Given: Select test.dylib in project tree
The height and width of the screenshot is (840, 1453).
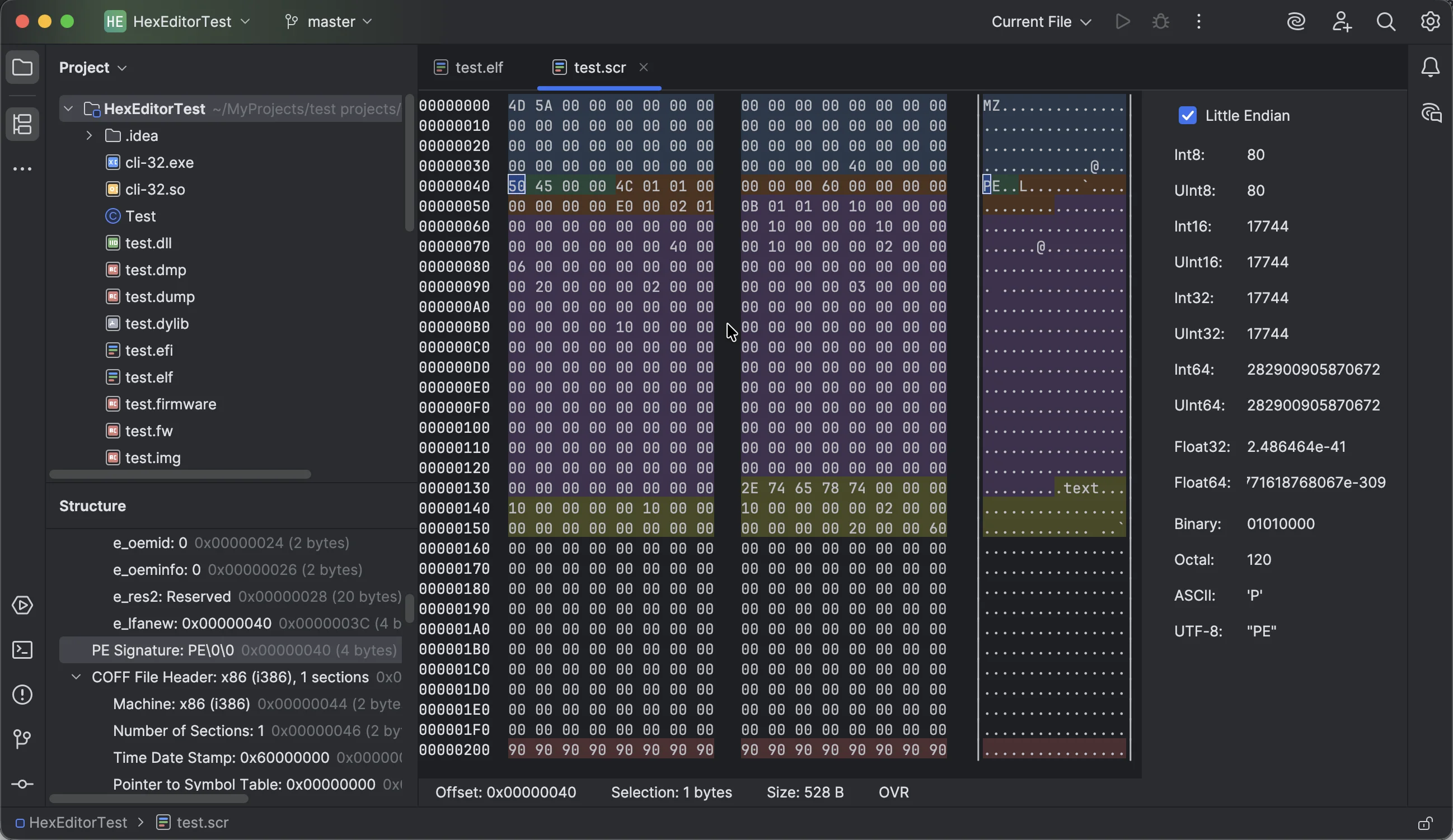Looking at the screenshot, I should pyautogui.click(x=147, y=324).
